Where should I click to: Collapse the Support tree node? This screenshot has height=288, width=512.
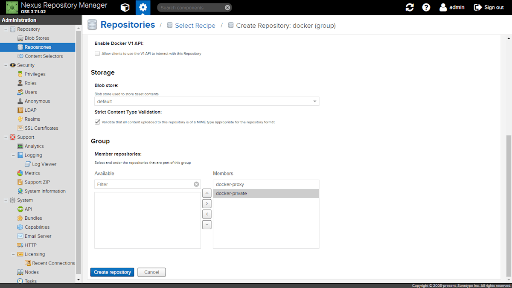coord(6,137)
